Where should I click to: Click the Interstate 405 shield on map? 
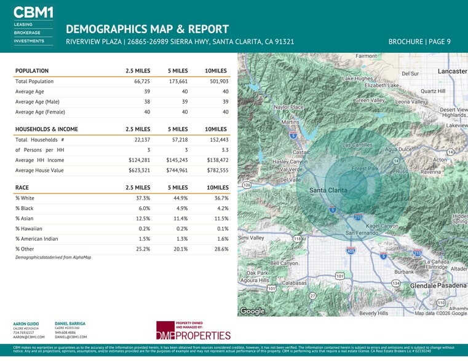coord(351,251)
